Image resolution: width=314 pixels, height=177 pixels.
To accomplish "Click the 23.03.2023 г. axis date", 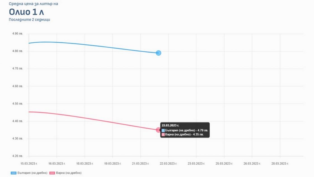I will pos(196,163).
